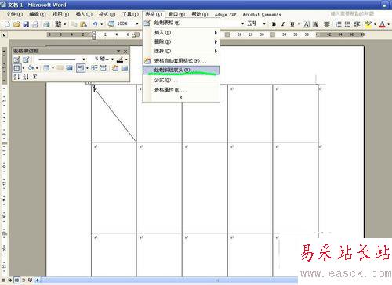Click the help question input box
392x285 pixels.
(353, 13)
